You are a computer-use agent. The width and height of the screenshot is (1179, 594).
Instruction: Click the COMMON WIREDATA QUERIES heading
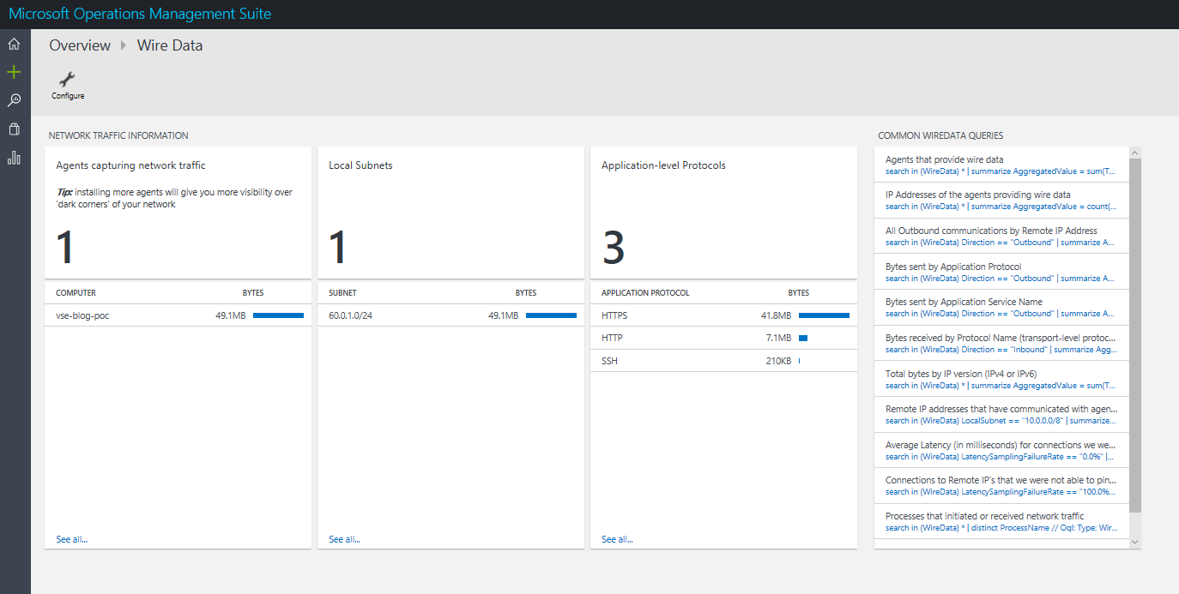940,135
